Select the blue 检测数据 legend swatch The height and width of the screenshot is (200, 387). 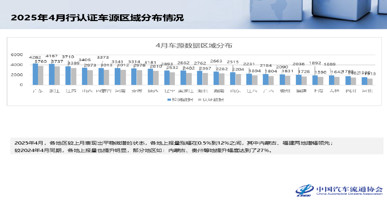169,100
